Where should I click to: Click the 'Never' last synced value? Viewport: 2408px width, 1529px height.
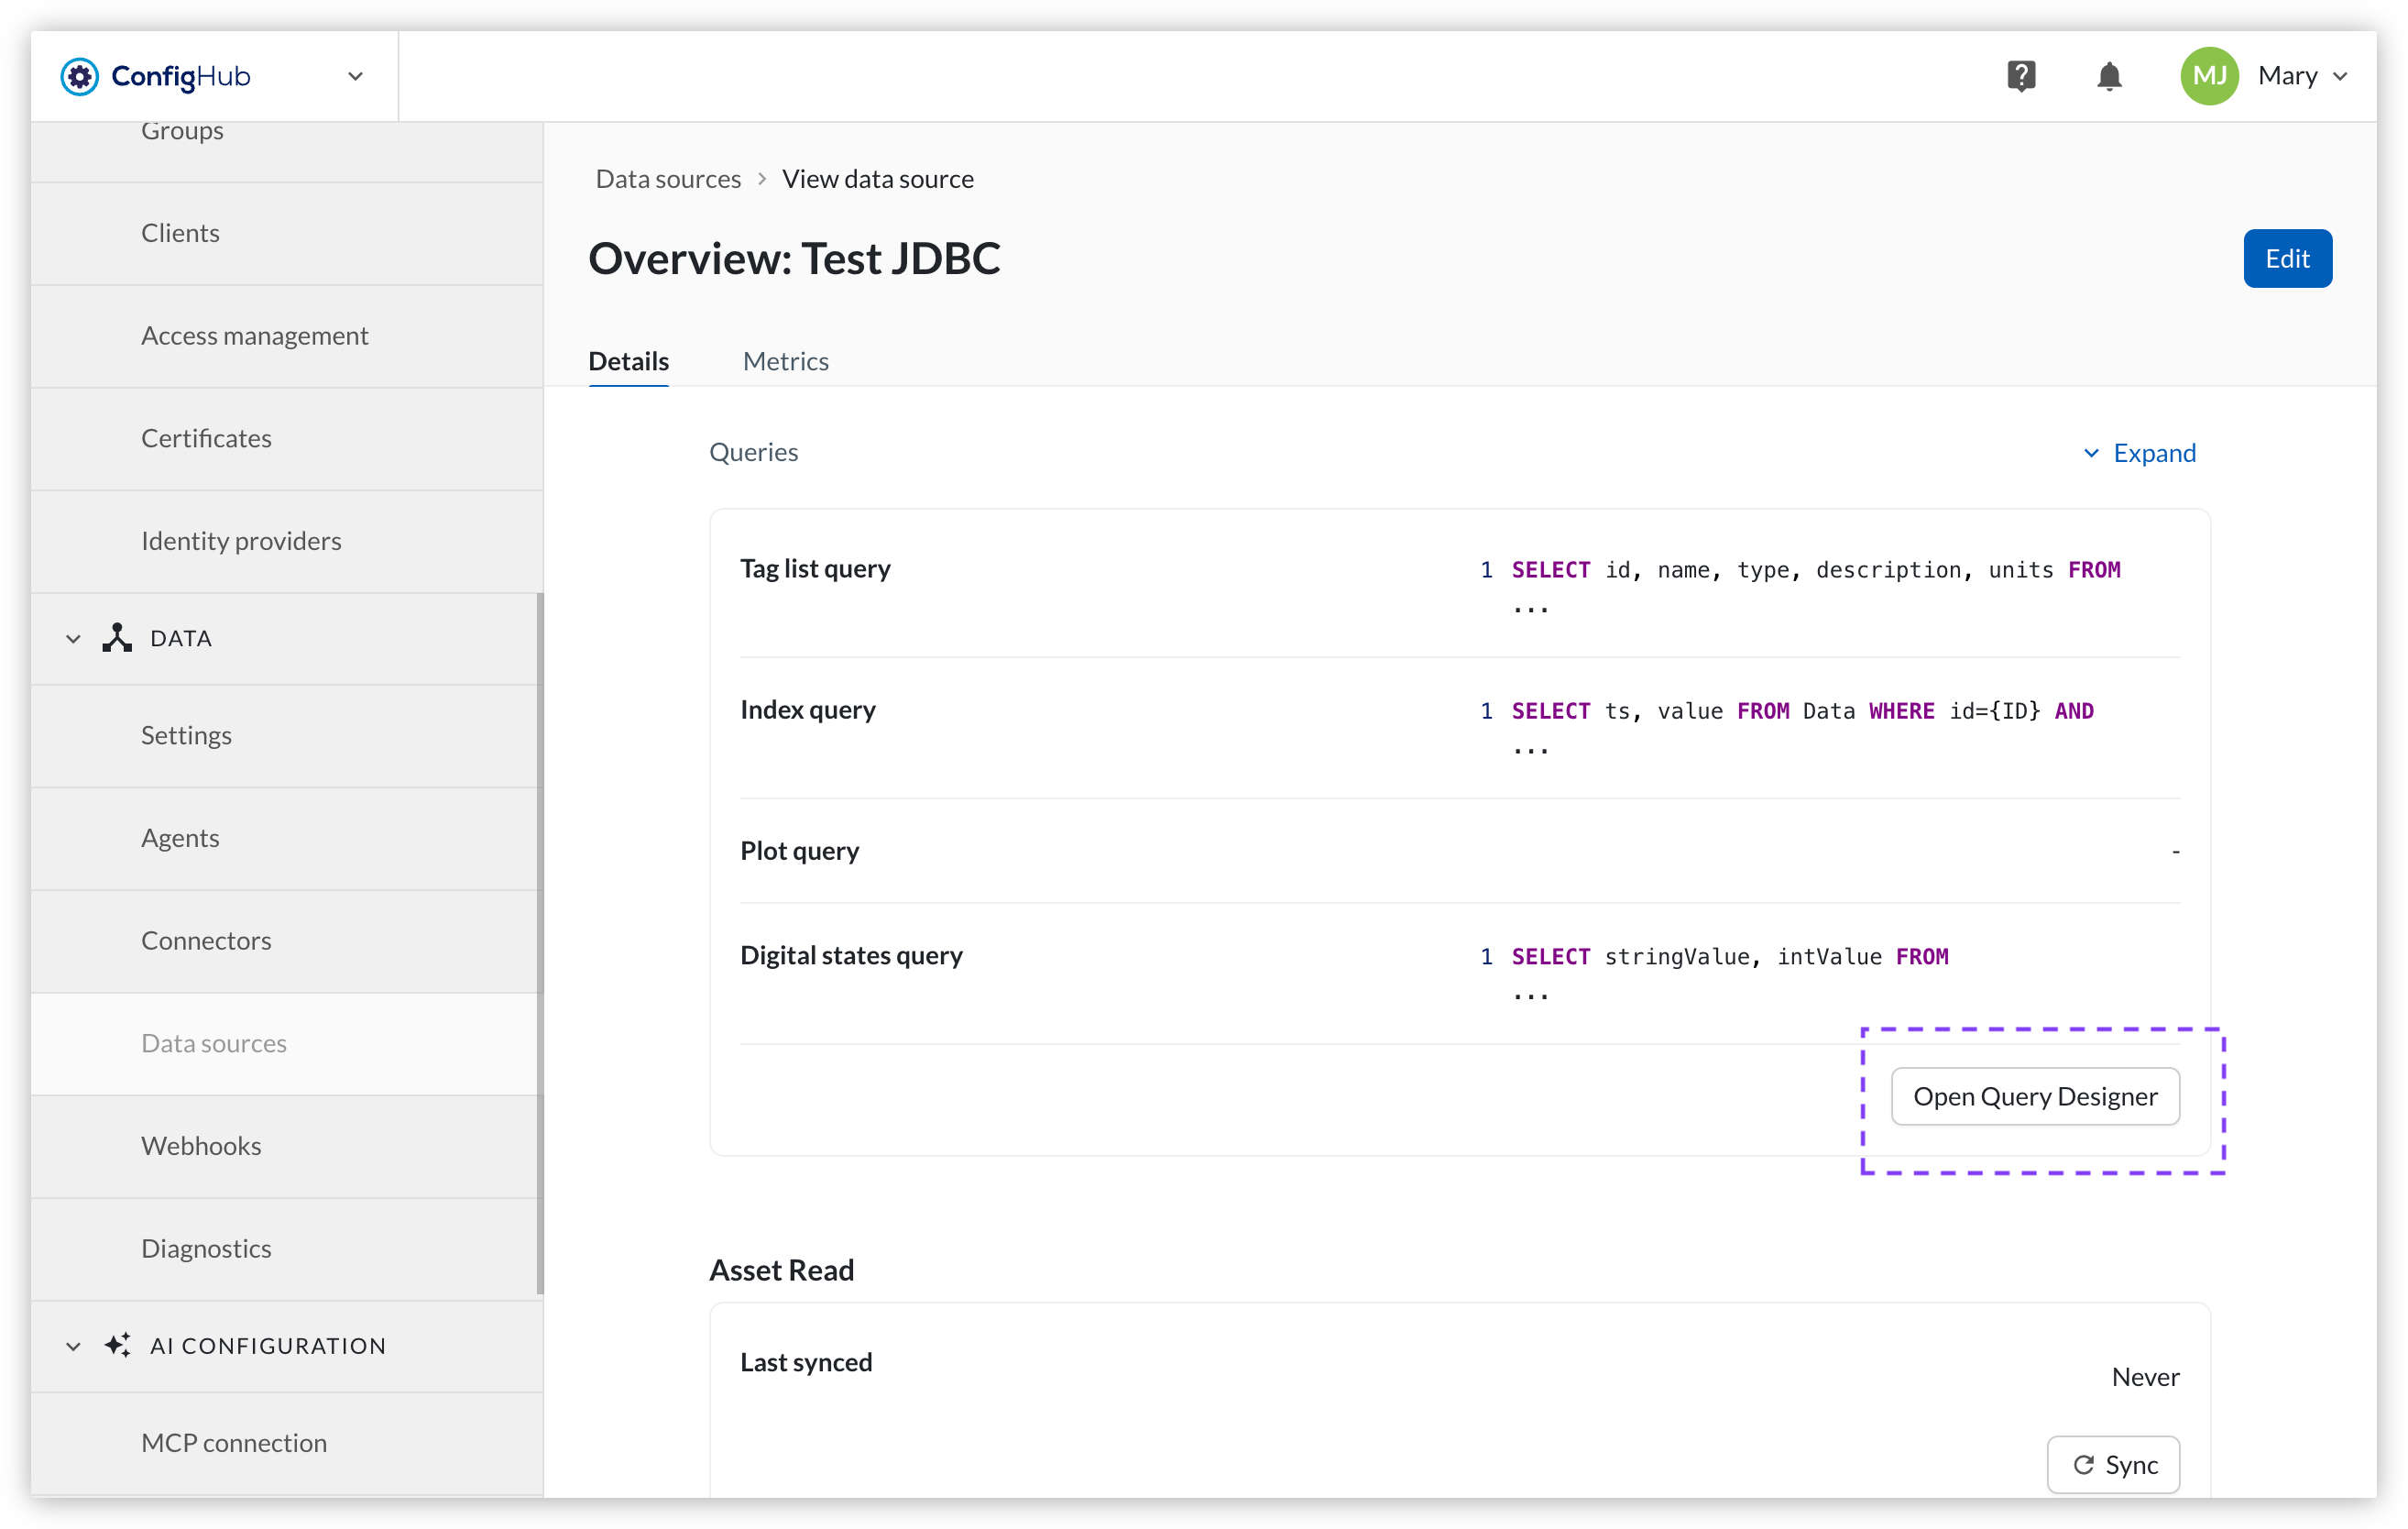tap(2145, 1376)
